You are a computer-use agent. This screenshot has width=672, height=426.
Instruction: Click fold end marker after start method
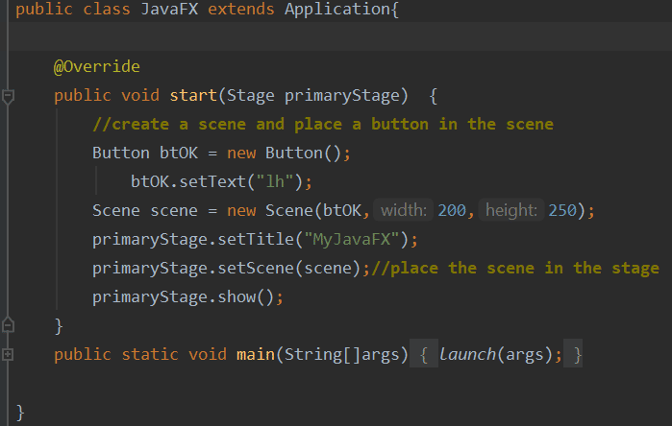click(x=8, y=325)
